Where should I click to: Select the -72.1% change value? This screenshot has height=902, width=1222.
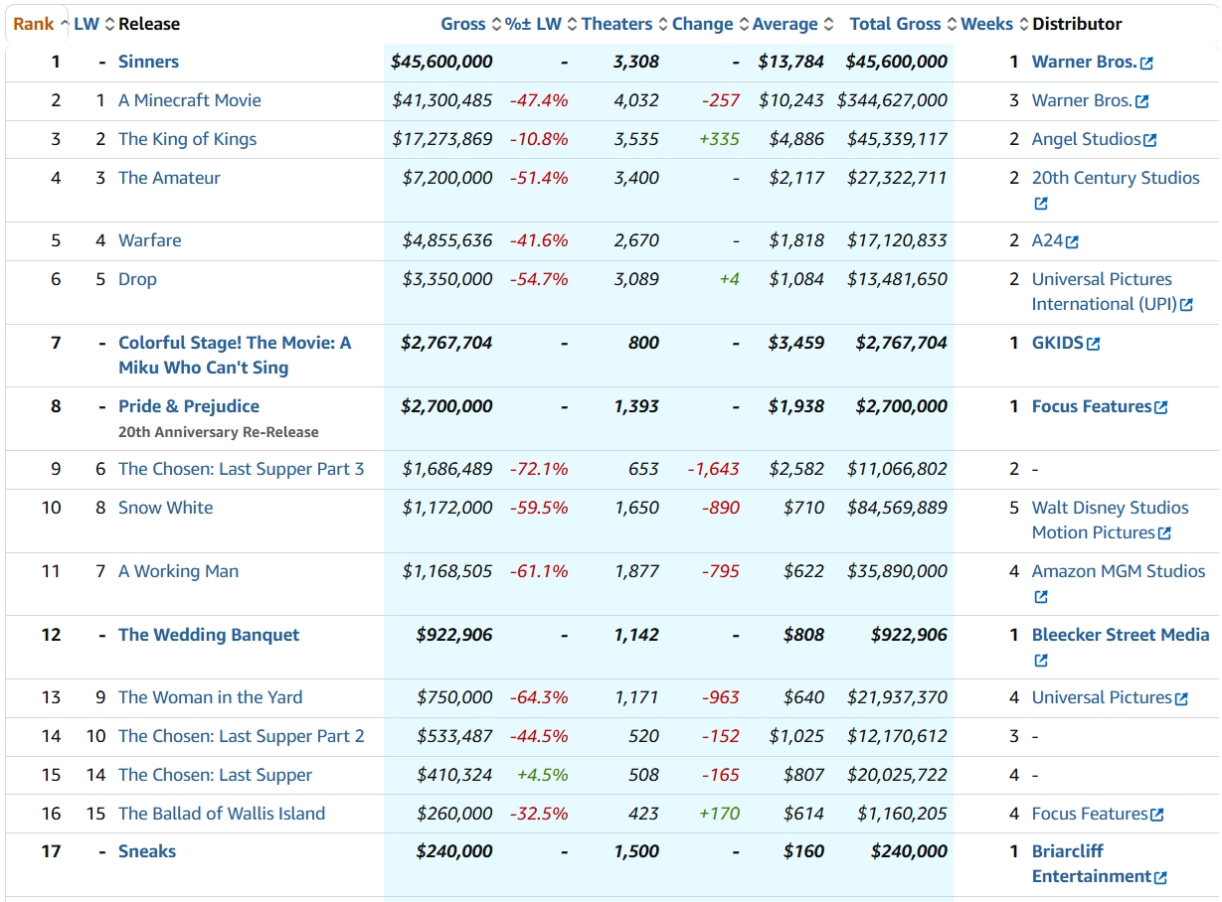tap(539, 469)
